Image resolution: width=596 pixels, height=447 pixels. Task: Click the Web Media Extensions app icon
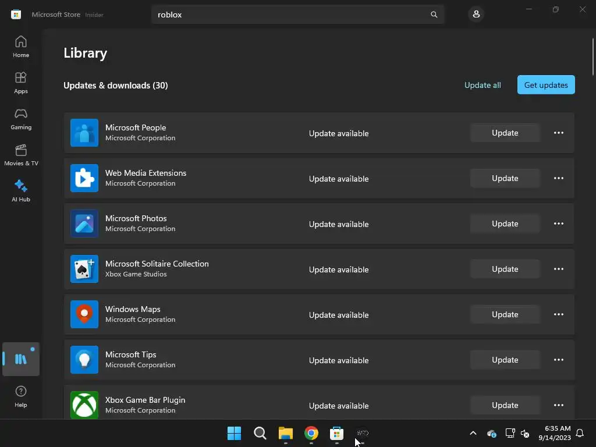click(x=84, y=178)
